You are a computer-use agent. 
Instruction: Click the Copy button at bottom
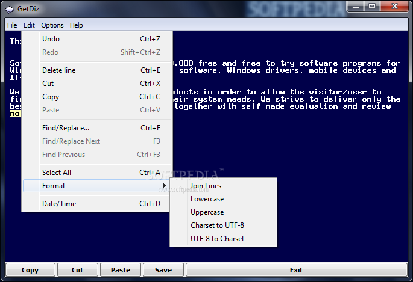coord(30,270)
